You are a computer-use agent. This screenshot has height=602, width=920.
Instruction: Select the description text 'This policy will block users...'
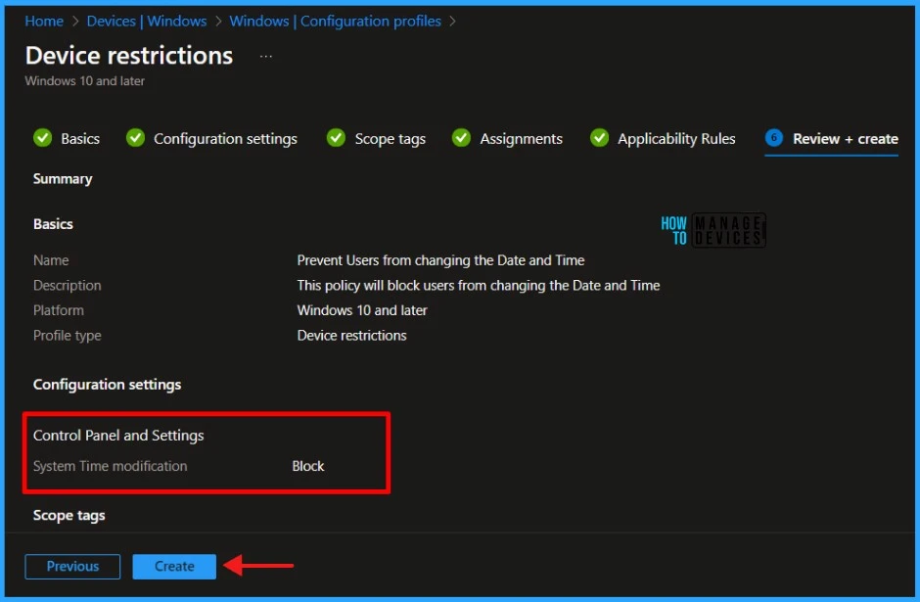pyautogui.click(x=479, y=285)
